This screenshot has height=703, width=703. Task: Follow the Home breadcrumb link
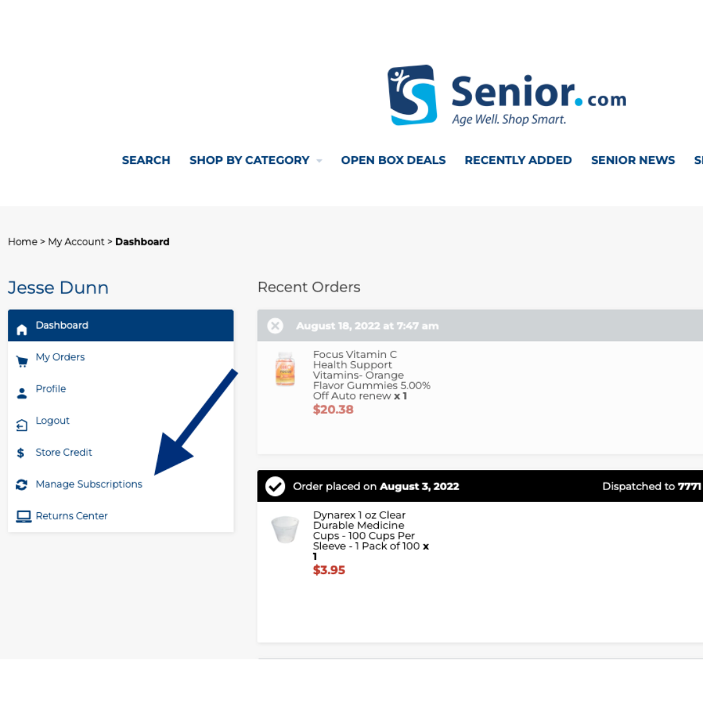tap(22, 241)
